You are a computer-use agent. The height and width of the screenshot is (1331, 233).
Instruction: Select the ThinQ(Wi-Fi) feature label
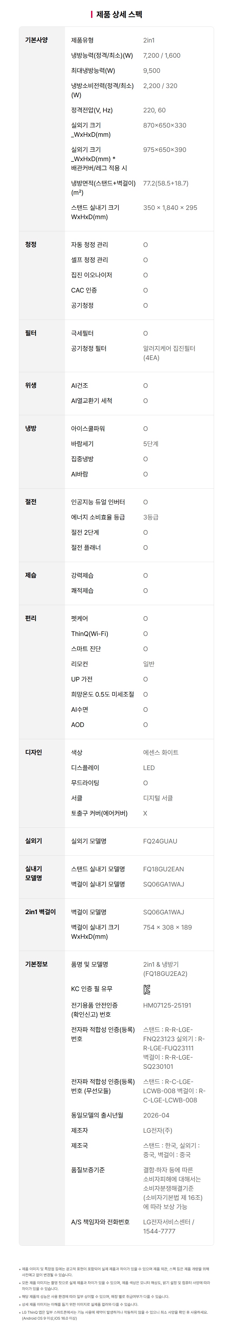pos(89,634)
